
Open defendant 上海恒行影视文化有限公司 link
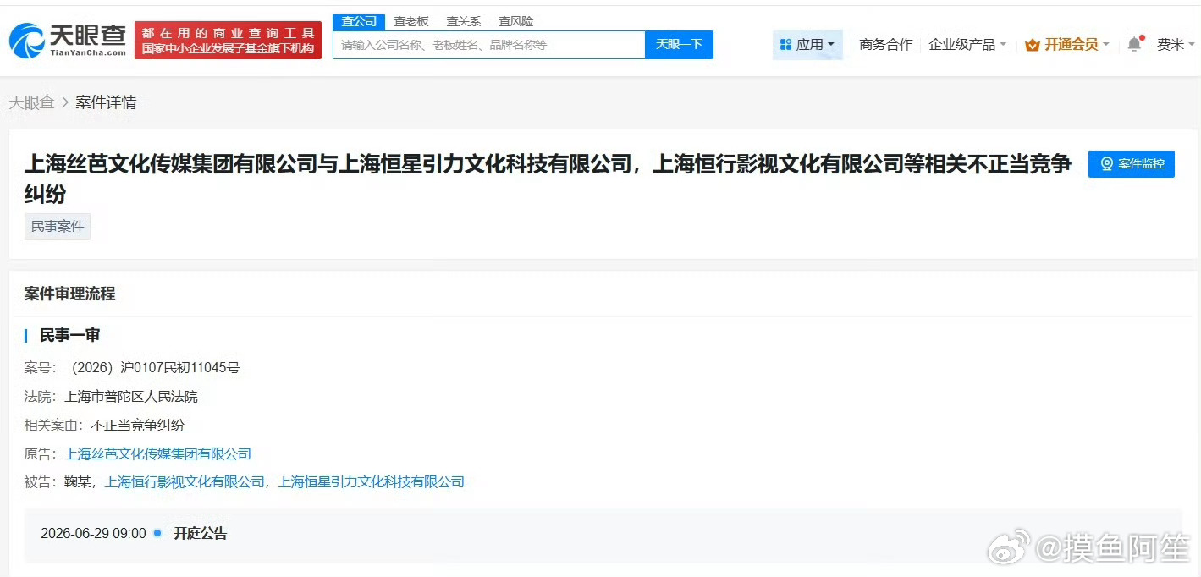[x=185, y=482]
